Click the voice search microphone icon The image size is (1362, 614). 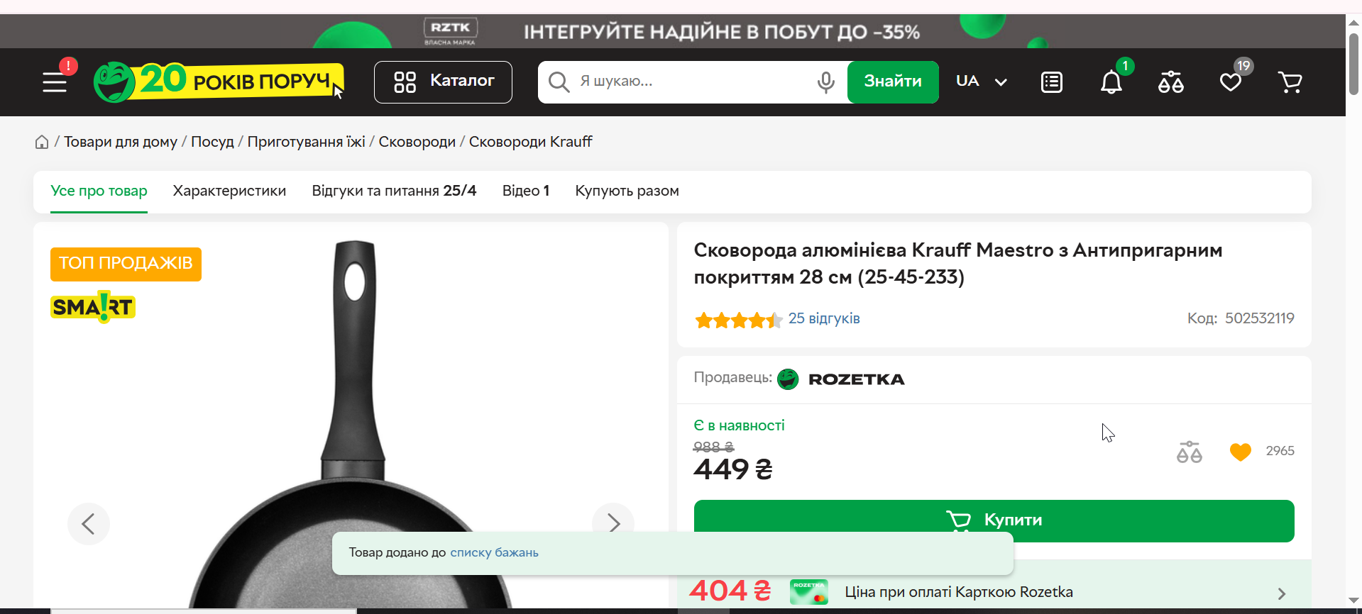point(825,82)
